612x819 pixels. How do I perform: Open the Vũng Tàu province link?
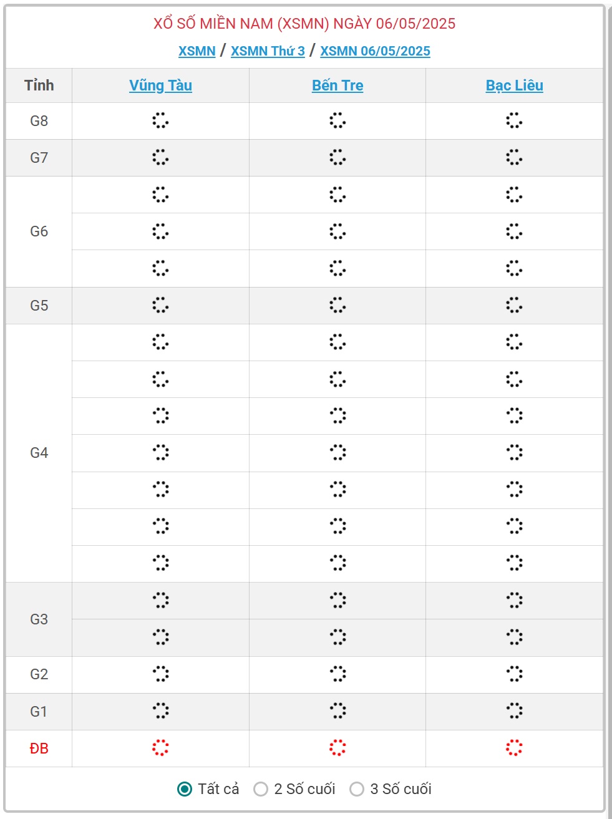pyautogui.click(x=160, y=85)
